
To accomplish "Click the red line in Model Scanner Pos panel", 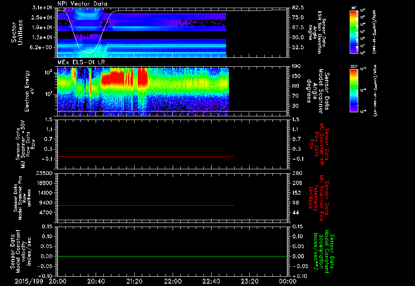I will point(146,205).
